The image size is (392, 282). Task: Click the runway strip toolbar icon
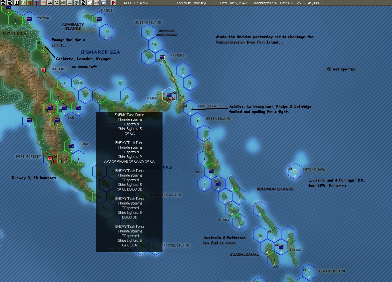coord(97,3)
